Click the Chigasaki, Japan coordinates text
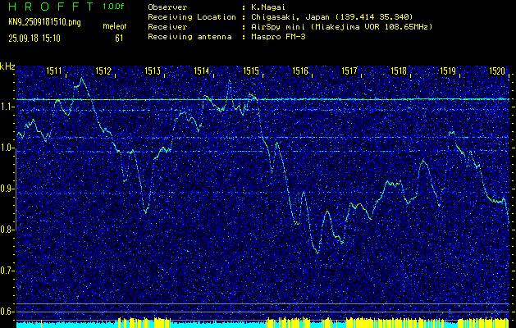The image size is (516, 328). coord(332,17)
